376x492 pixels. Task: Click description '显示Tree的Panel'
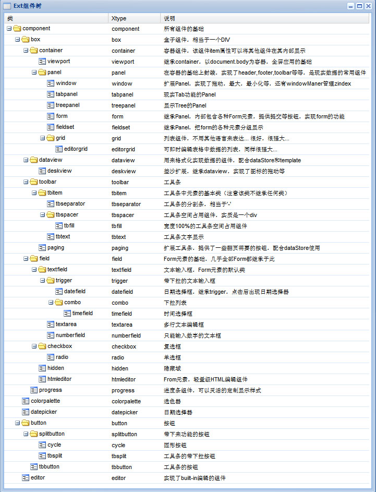[x=185, y=105]
